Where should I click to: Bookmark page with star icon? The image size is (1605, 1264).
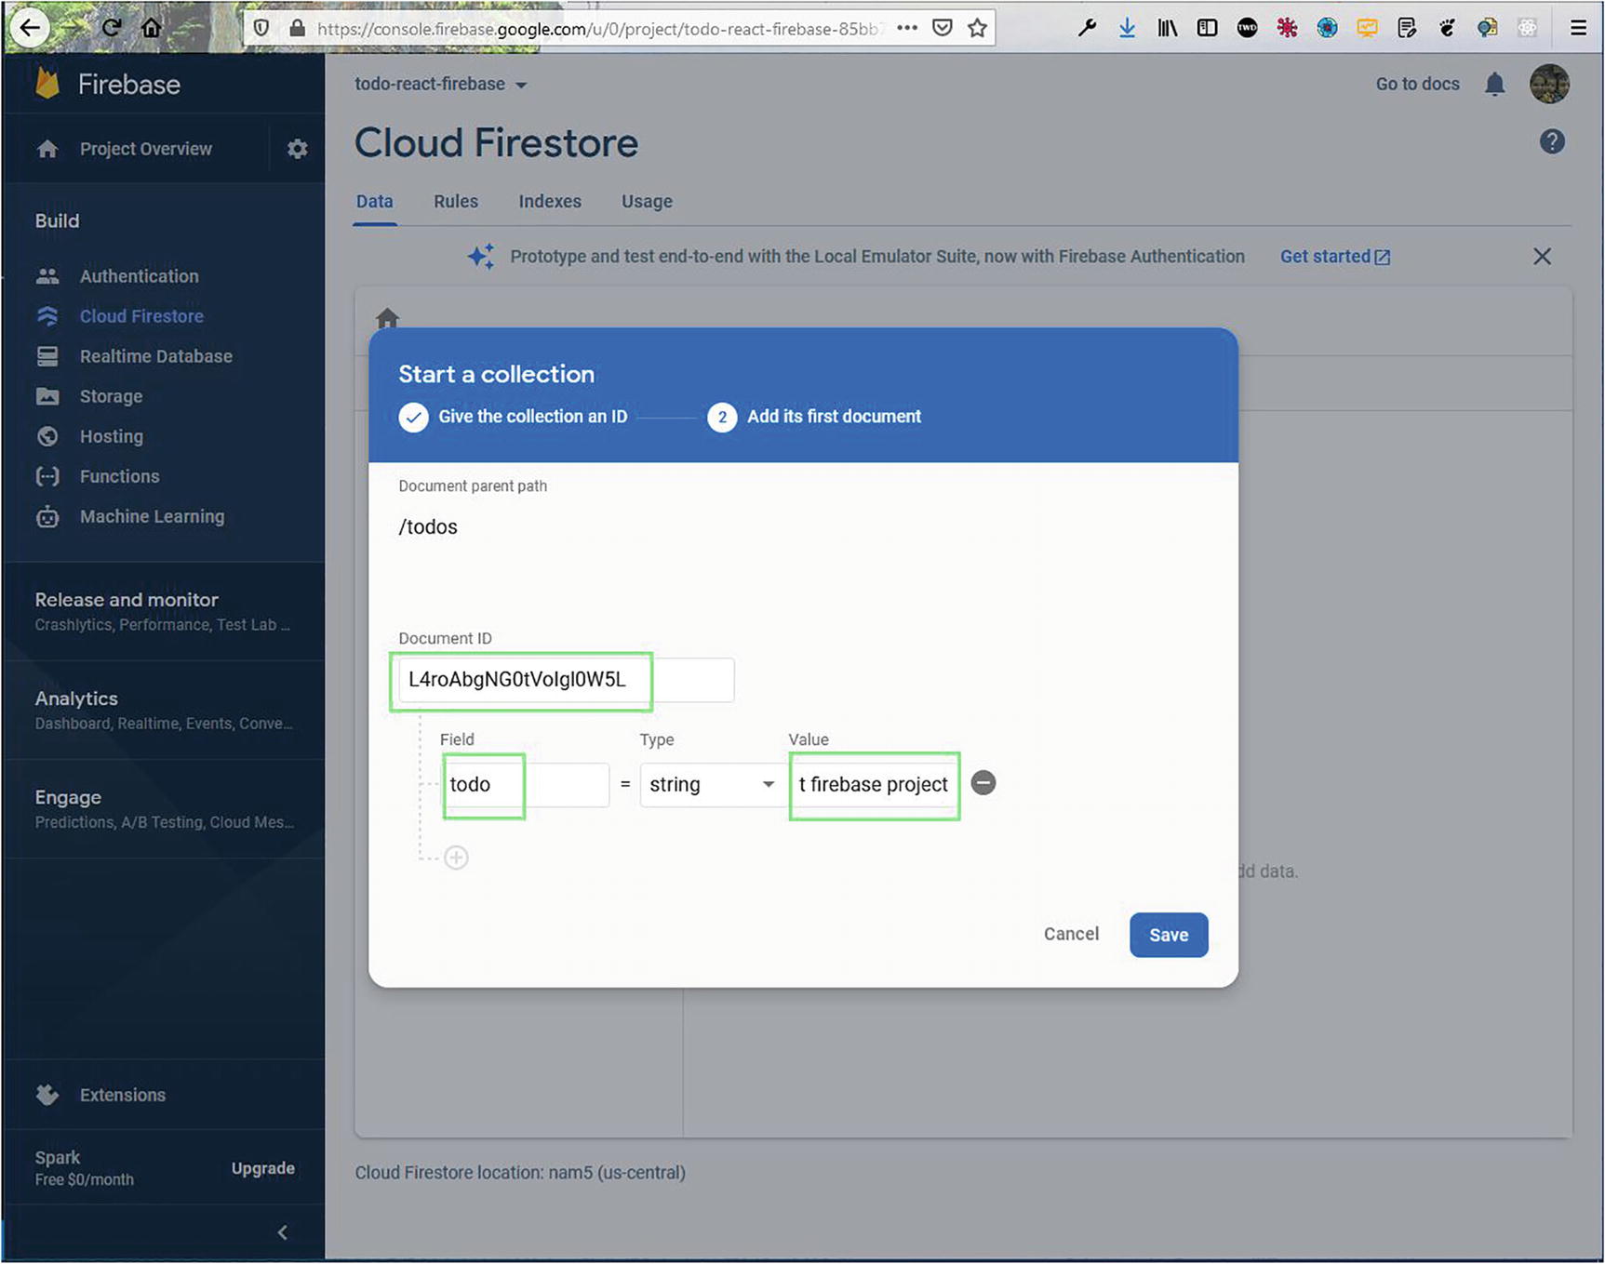tap(977, 28)
